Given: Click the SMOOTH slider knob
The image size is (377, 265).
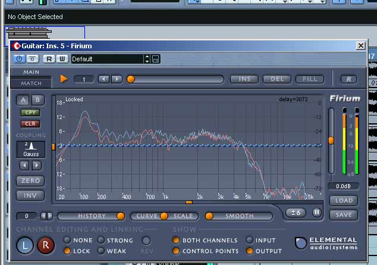Looking at the screenshot, I should (x=209, y=216).
